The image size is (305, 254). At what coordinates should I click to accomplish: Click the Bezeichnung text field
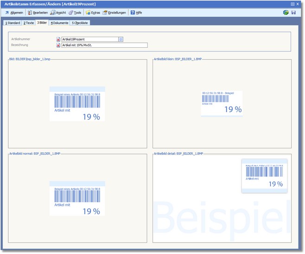[104, 45]
